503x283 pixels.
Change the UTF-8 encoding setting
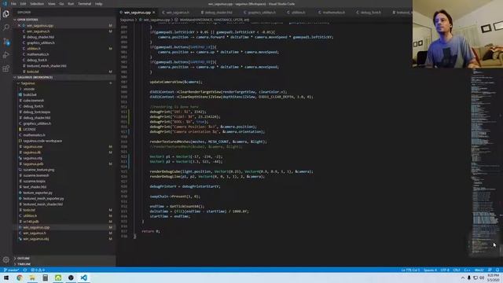pos(445,270)
